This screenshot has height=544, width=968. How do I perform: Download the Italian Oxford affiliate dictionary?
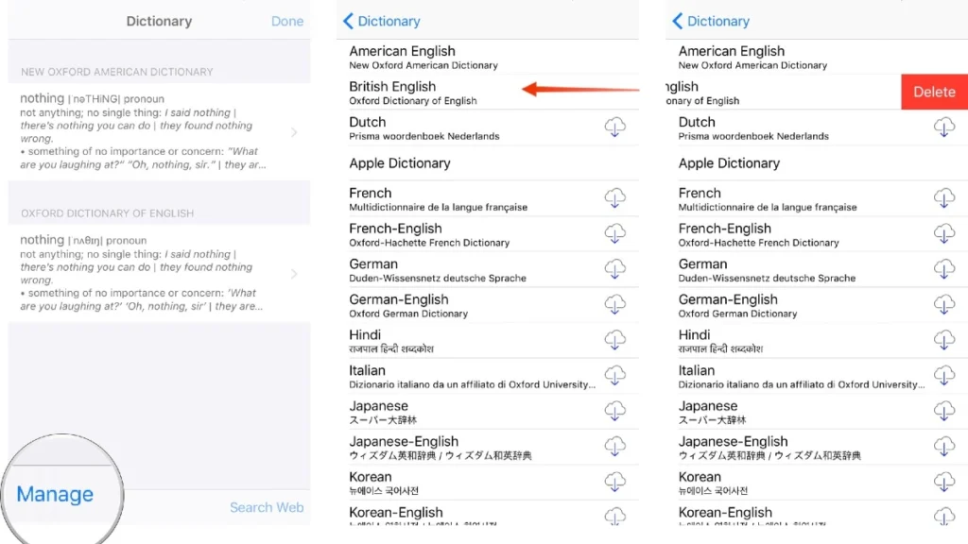tap(615, 375)
